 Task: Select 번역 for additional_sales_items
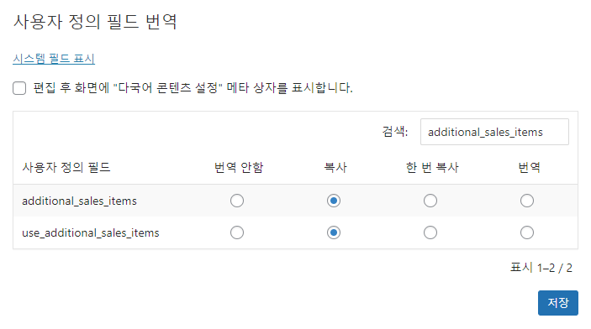click(527, 201)
